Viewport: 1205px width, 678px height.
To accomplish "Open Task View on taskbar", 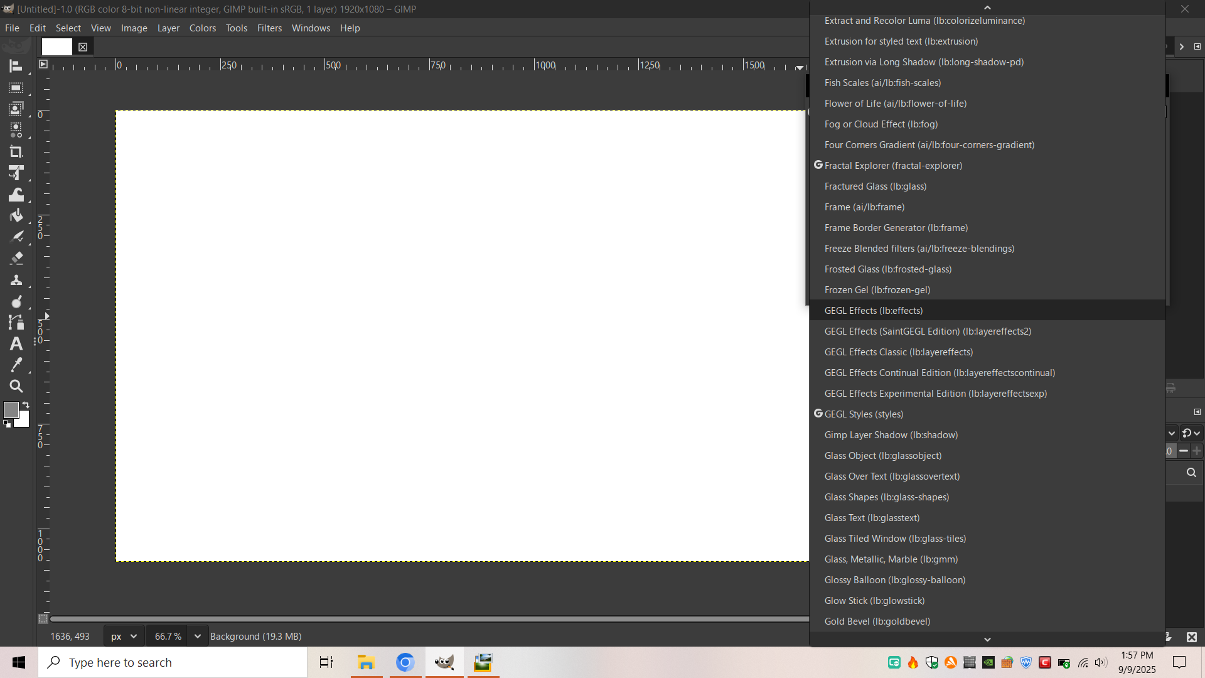I will pos(326,662).
